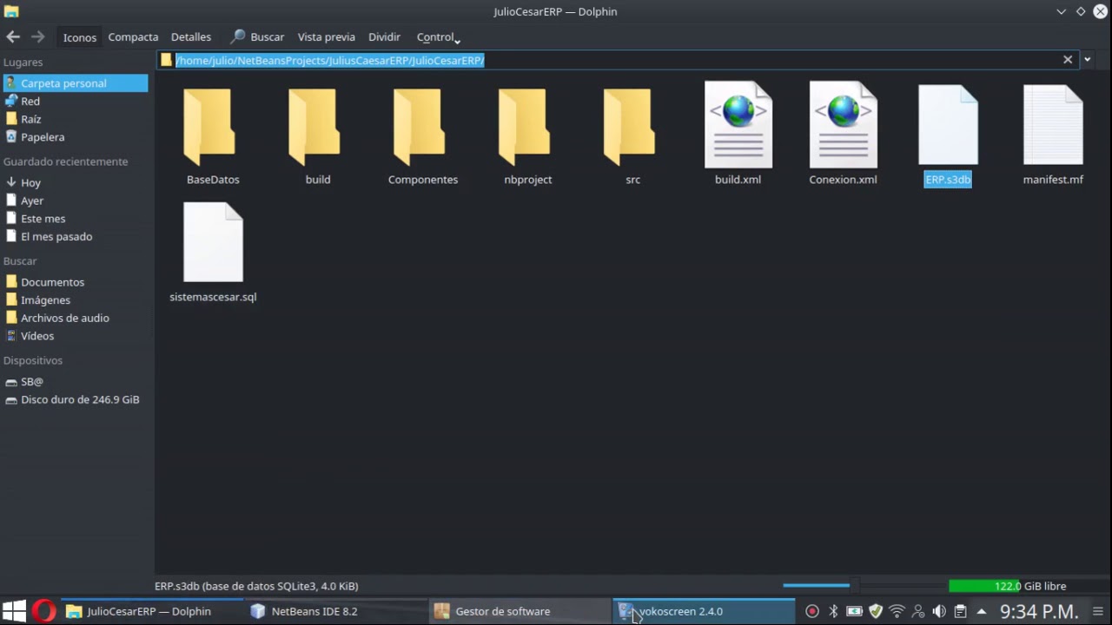Open the battery status tray icon
This screenshot has height=625, width=1112.
point(854,611)
